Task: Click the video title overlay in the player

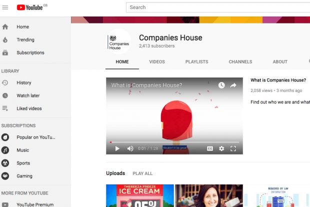Action: click(146, 85)
